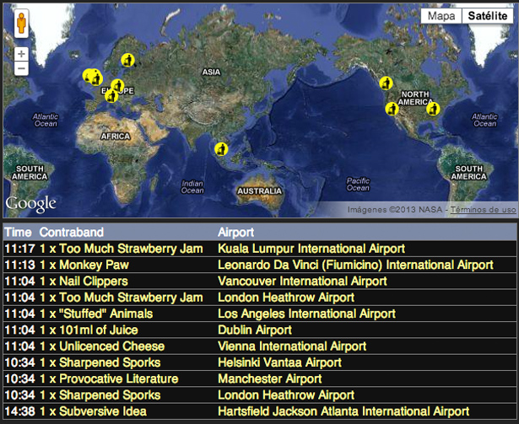Zoom in with the plus button

point(21,54)
